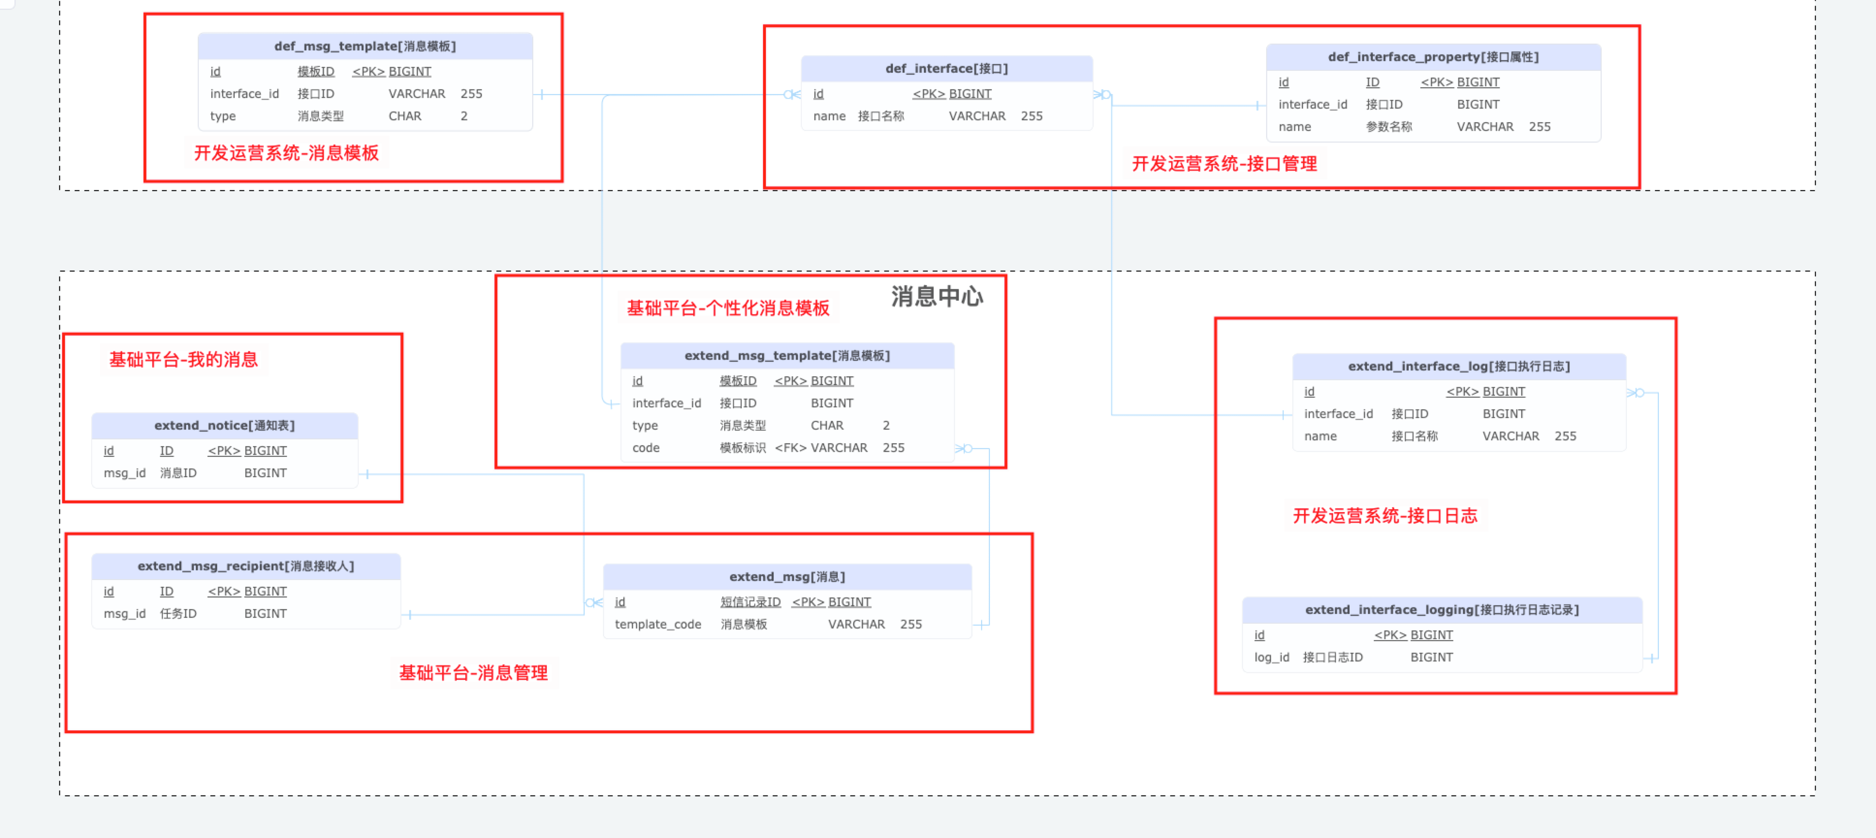Image resolution: width=1876 pixels, height=838 pixels.
Task: Select the extend_interface_logging table header
Action: click(x=1441, y=610)
